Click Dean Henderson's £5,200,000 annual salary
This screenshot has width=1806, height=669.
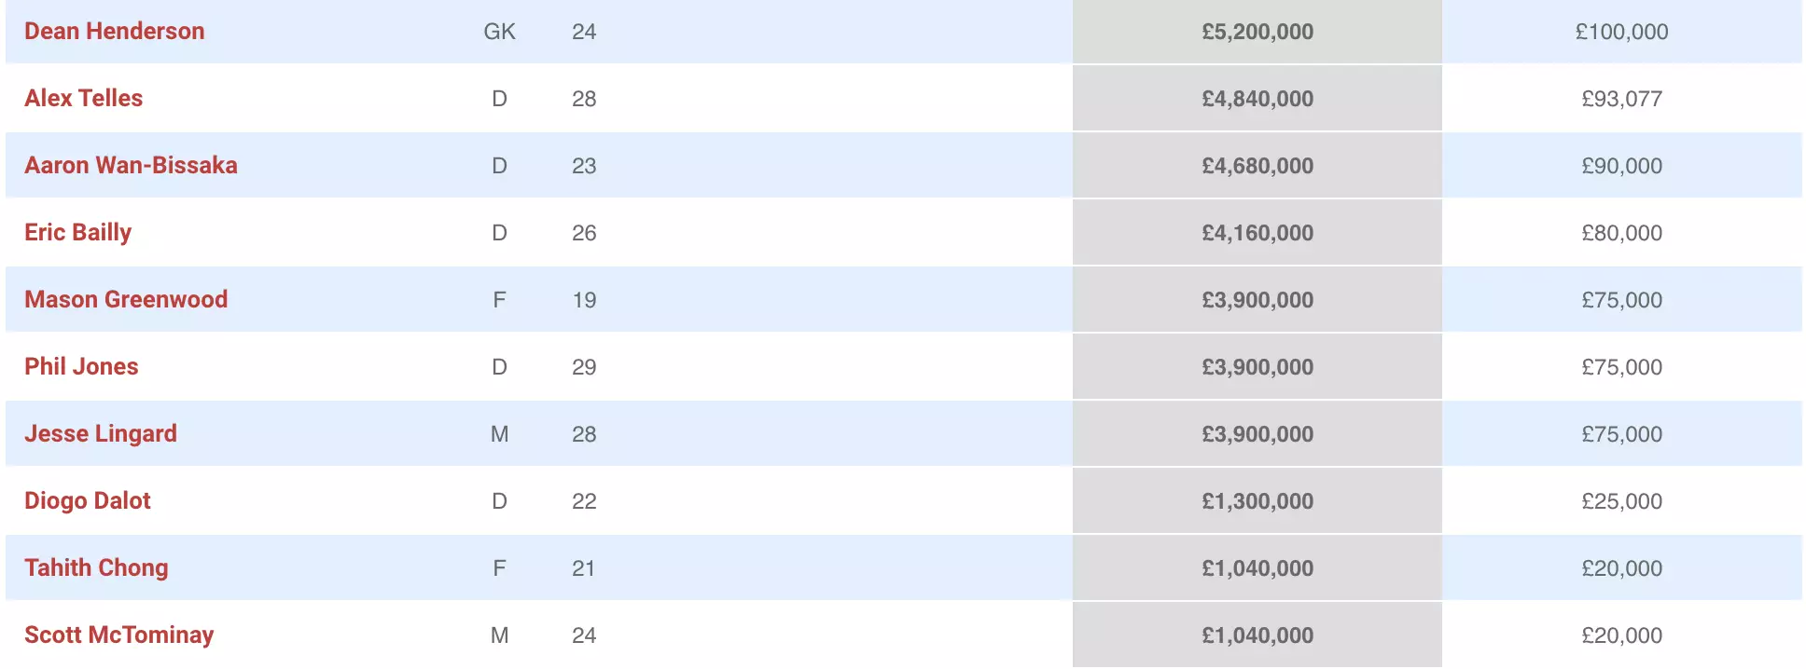(x=1257, y=32)
